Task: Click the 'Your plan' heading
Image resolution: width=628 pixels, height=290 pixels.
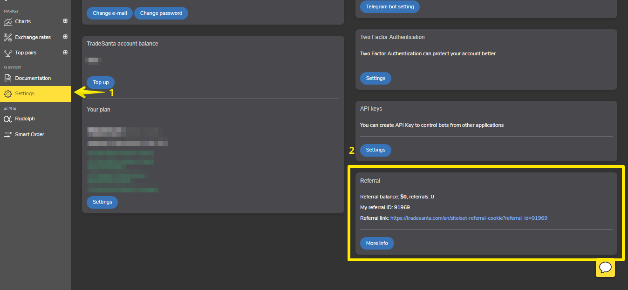Action: [x=99, y=110]
